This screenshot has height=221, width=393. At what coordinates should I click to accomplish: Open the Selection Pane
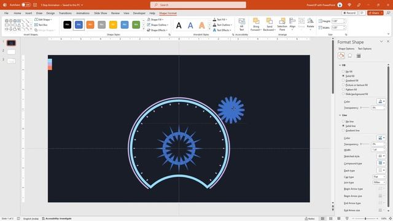point(282,25)
